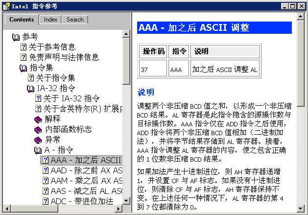Image resolution: width=308 pixels, height=215 pixels.
Task: Open the AAS - 减之后 AL topic
Action: coord(87,191)
